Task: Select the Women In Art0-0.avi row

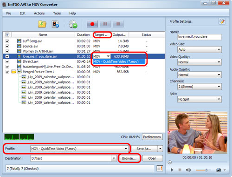Action: click(x=84, y=51)
